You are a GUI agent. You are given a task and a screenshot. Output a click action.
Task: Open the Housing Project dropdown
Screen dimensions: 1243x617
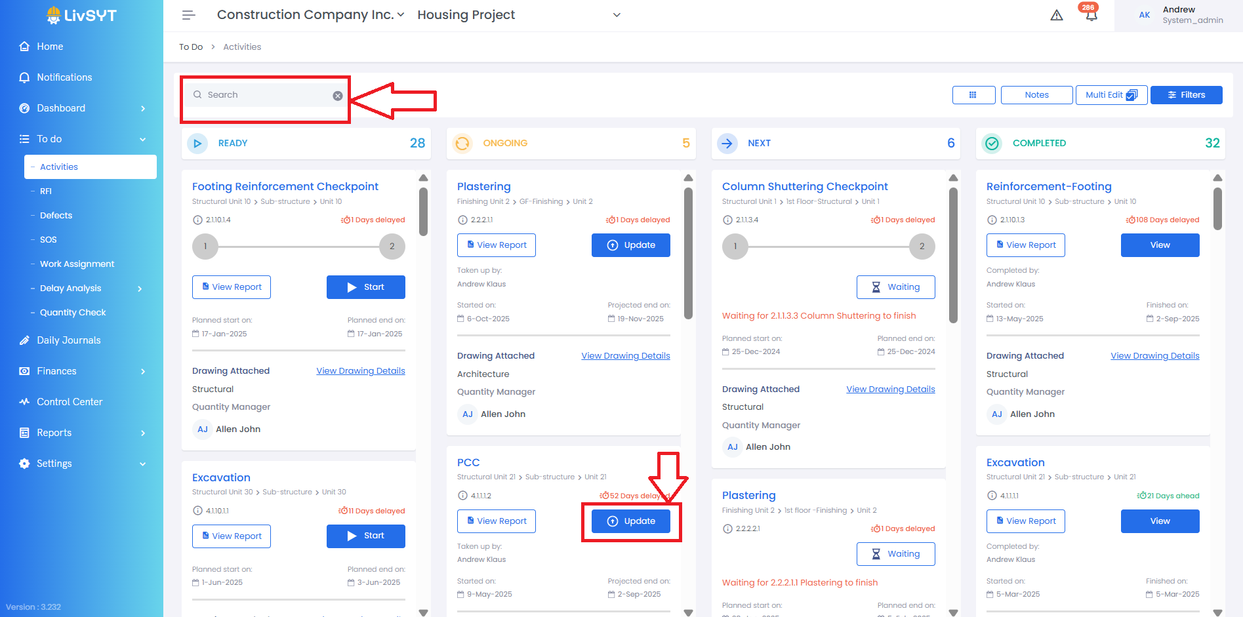point(518,15)
